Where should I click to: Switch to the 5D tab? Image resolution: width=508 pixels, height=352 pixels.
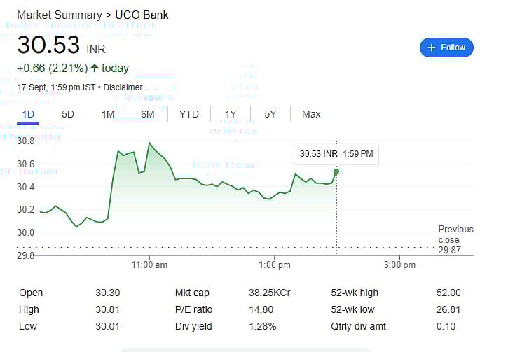[68, 114]
